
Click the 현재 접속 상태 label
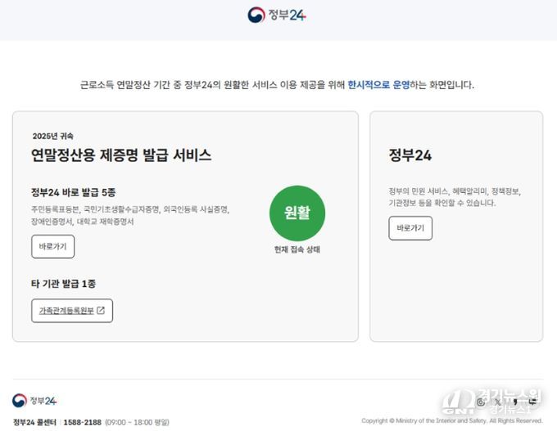[297, 249]
